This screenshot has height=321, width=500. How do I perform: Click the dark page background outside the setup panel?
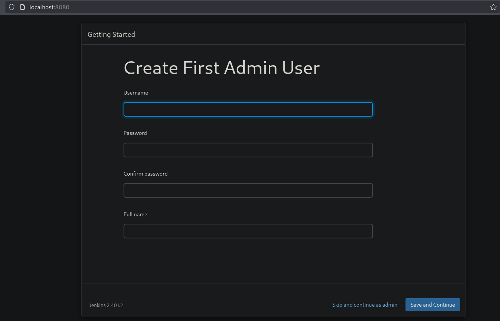(39, 155)
